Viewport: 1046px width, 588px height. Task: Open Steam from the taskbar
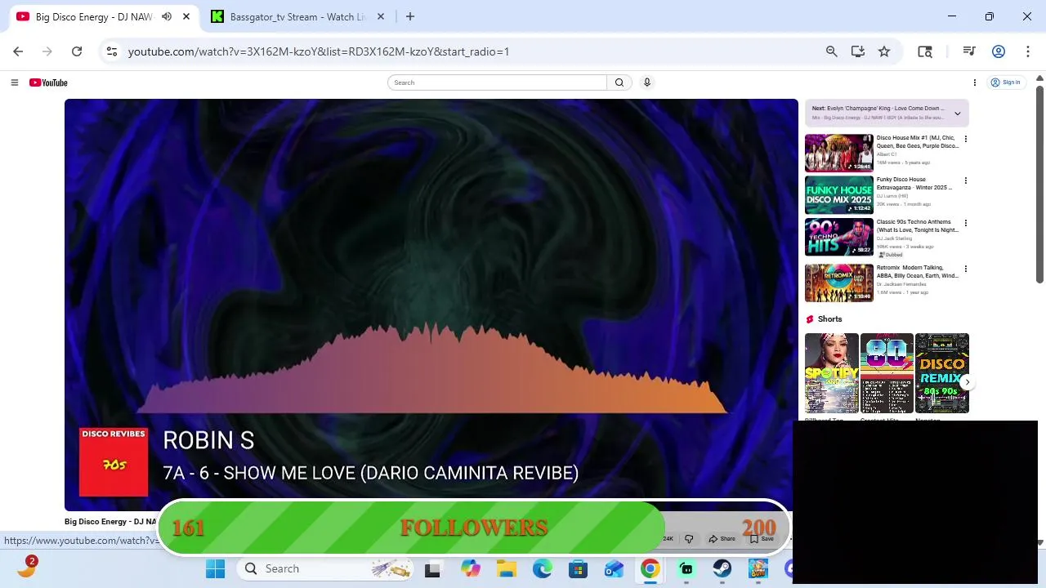722,568
